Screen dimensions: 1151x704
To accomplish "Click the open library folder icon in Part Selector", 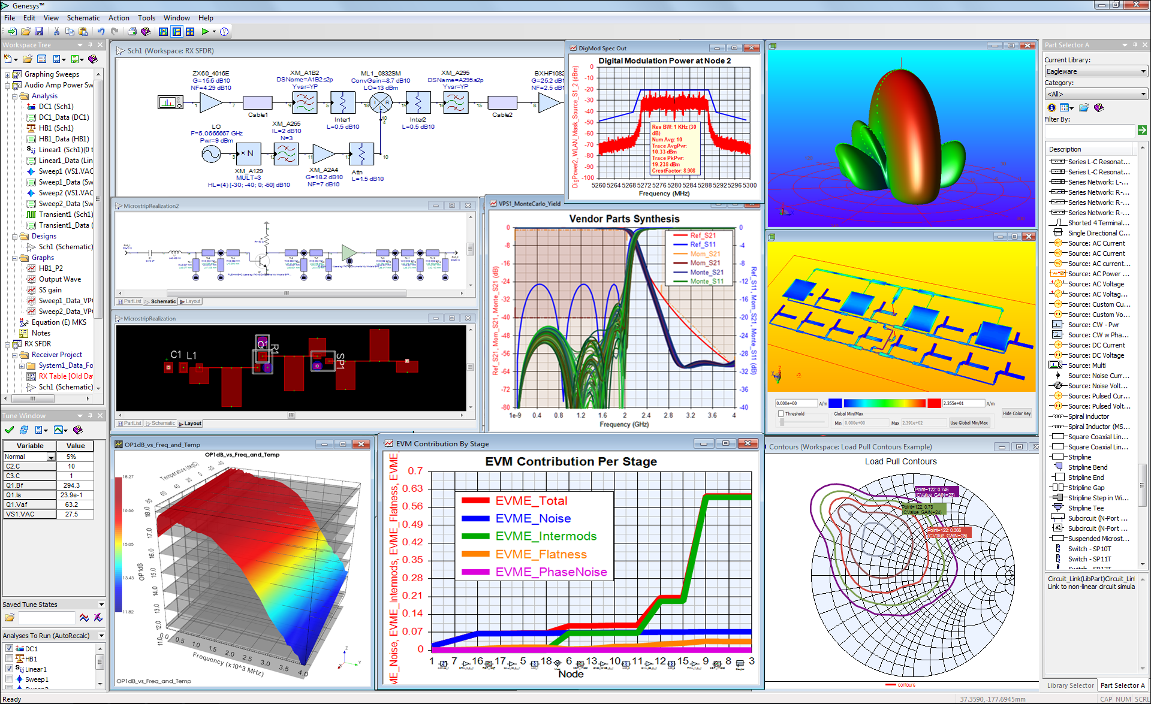I will 1084,108.
